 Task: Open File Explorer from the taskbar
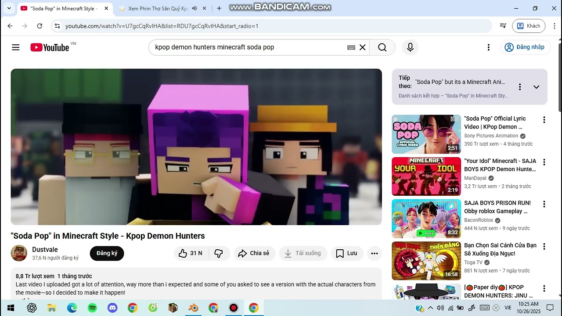point(52,308)
